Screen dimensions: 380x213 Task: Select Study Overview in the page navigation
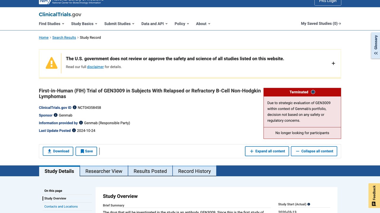coord(55,199)
